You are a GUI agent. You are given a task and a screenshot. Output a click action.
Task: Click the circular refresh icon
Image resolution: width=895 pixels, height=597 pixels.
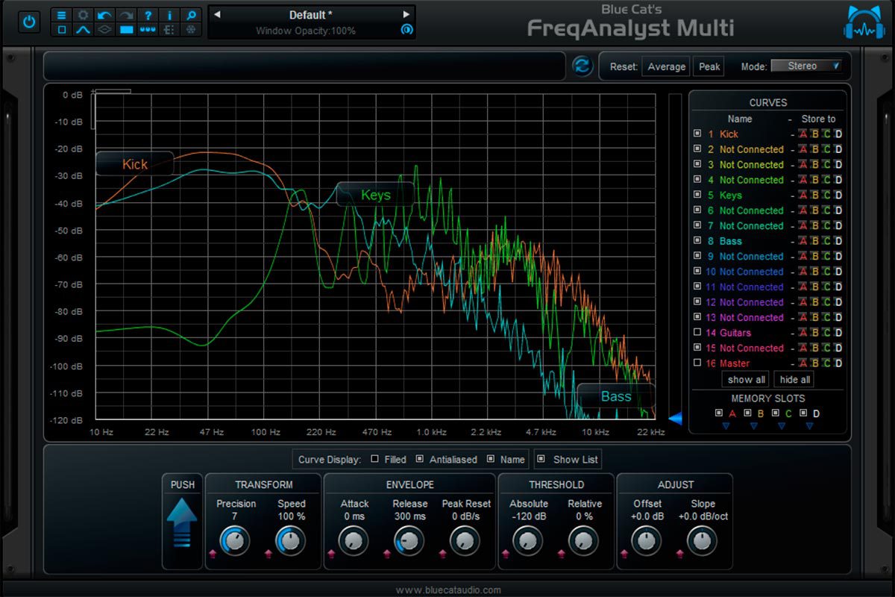click(582, 66)
